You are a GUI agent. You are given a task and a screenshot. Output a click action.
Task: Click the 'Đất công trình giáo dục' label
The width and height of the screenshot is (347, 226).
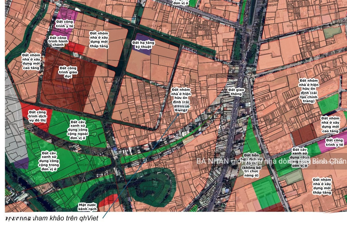[x=68, y=72]
